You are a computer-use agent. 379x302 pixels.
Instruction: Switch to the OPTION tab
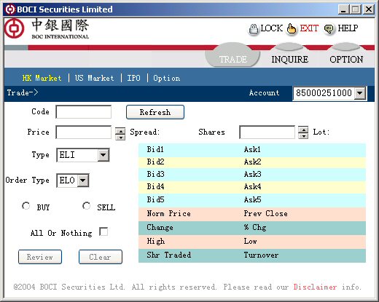[x=346, y=59]
